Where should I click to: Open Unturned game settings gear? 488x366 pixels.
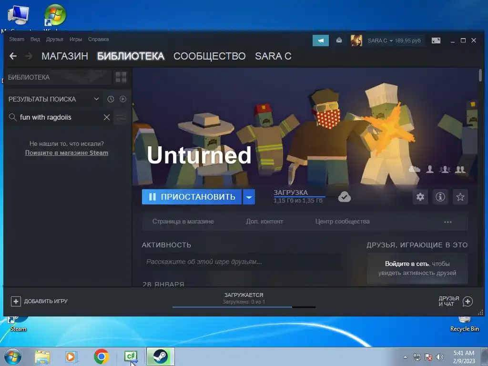coord(420,197)
